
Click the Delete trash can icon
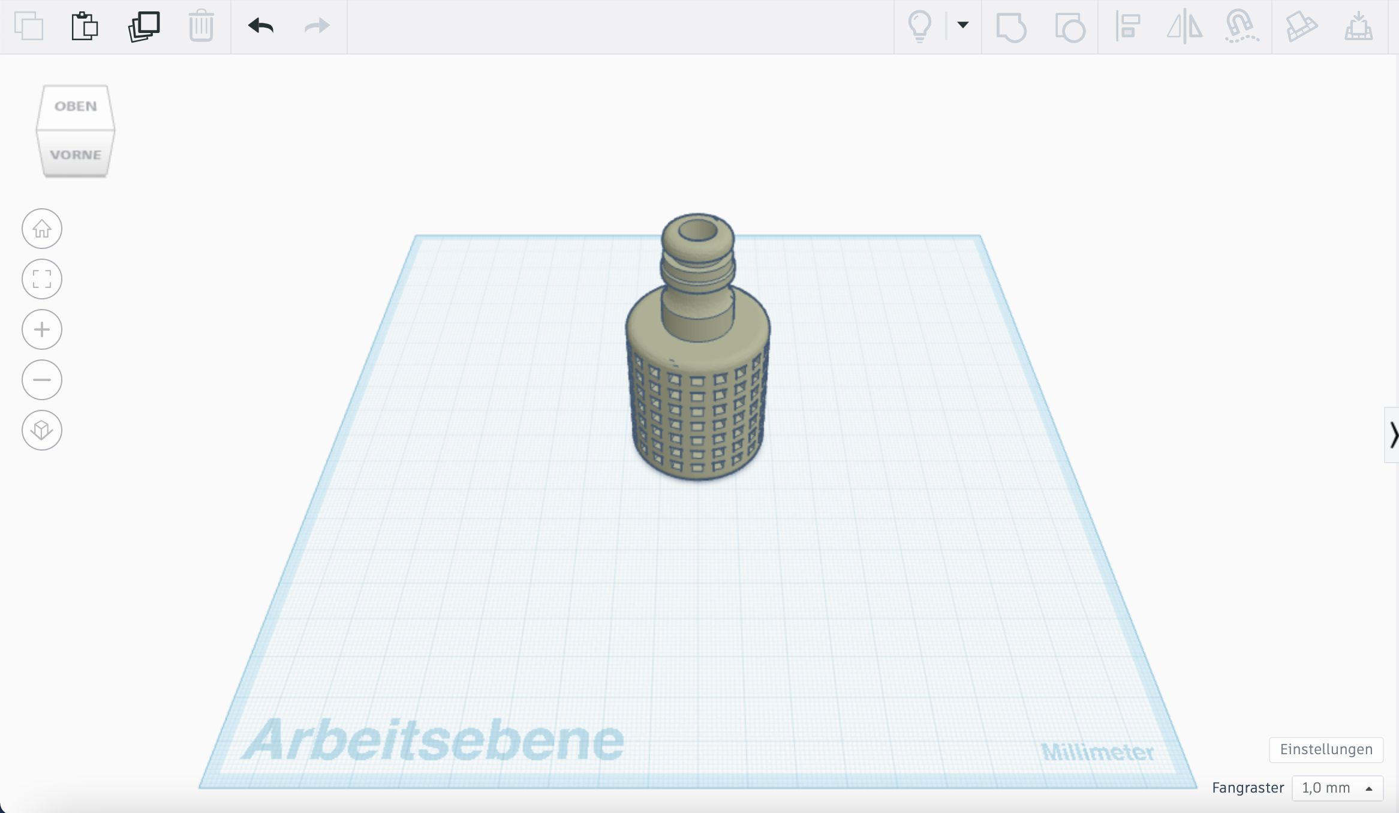[x=201, y=26]
